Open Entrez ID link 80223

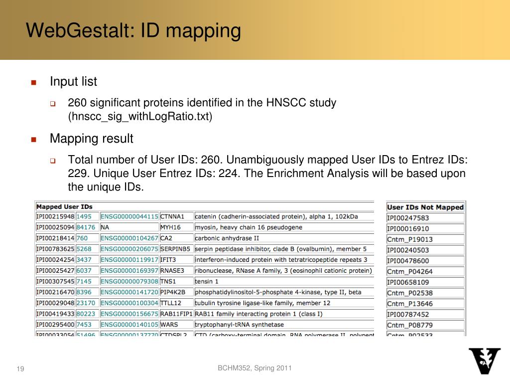coord(86,314)
